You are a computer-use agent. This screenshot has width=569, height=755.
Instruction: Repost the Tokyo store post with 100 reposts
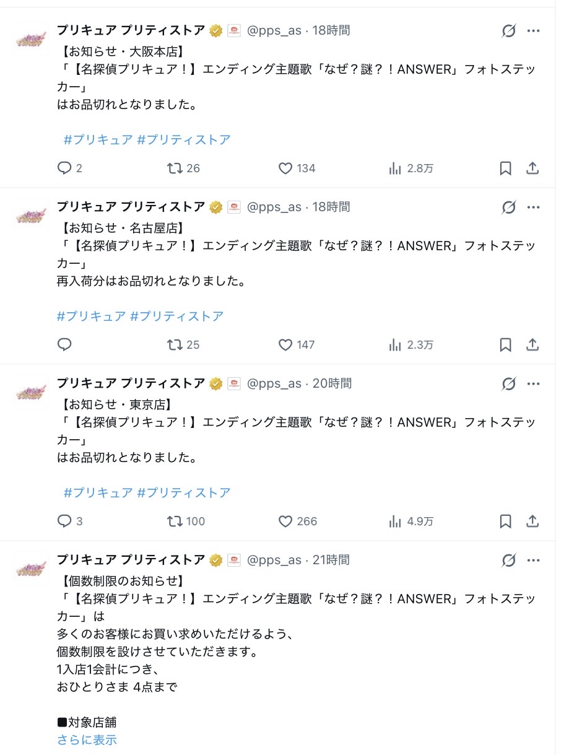[x=176, y=522]
